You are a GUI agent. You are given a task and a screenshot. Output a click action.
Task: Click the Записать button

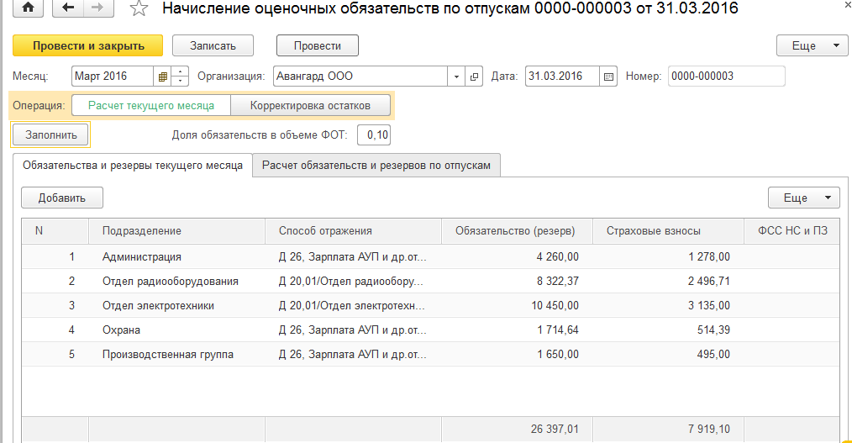(213, 45)
